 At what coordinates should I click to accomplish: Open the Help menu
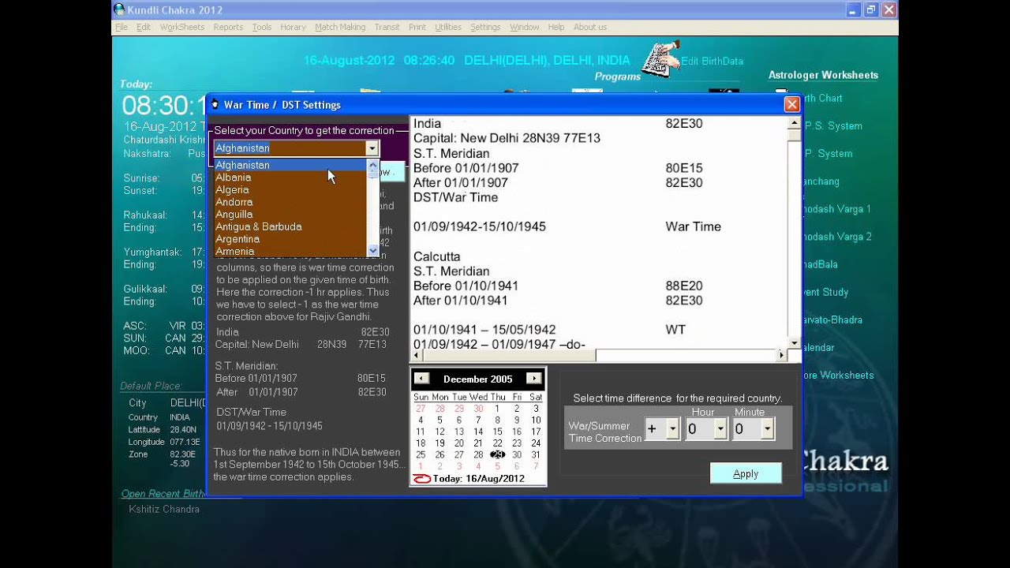point(555,27)
